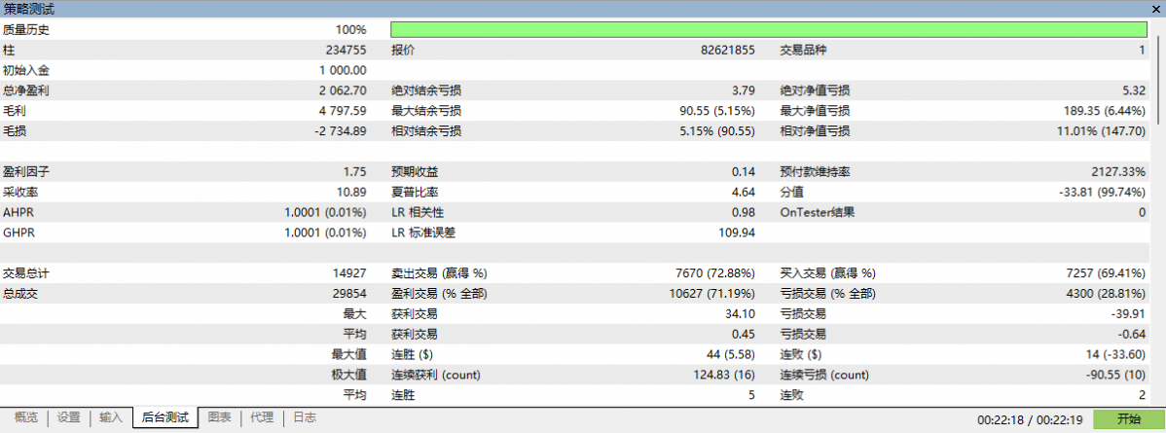The image size is (1166, 433).
Task: Open the 设置 tab
Action: point(68,418)
